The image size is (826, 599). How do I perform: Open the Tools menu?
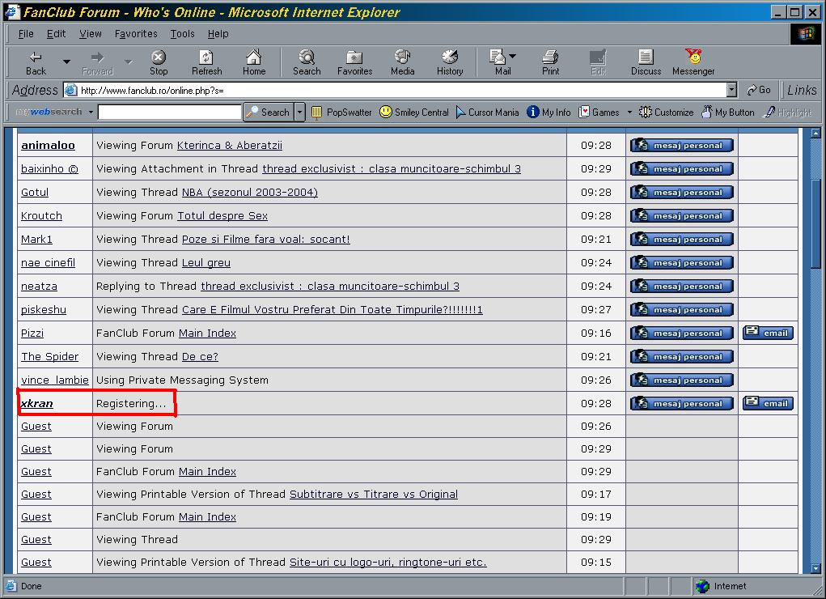(182, 34)
